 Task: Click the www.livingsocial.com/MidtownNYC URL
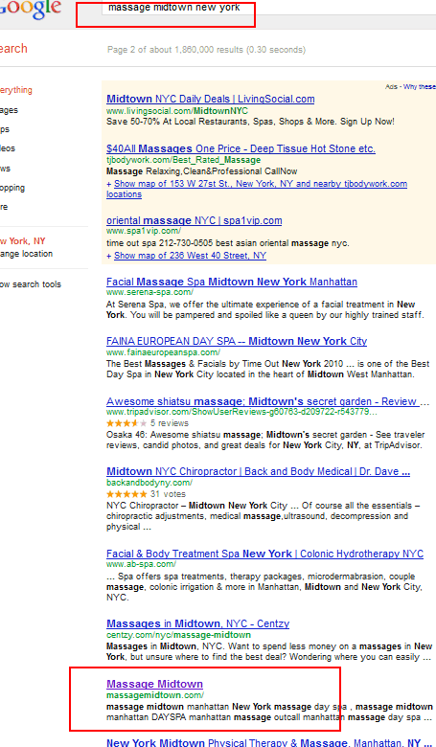click(176, 110)
